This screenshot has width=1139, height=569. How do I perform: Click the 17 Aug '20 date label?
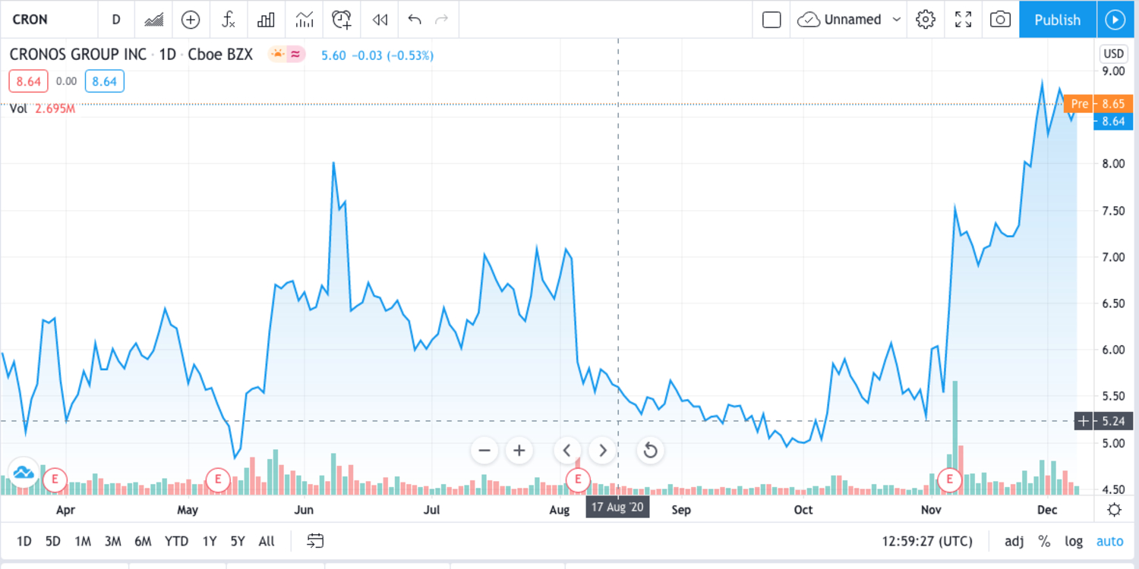coord(617,507)
